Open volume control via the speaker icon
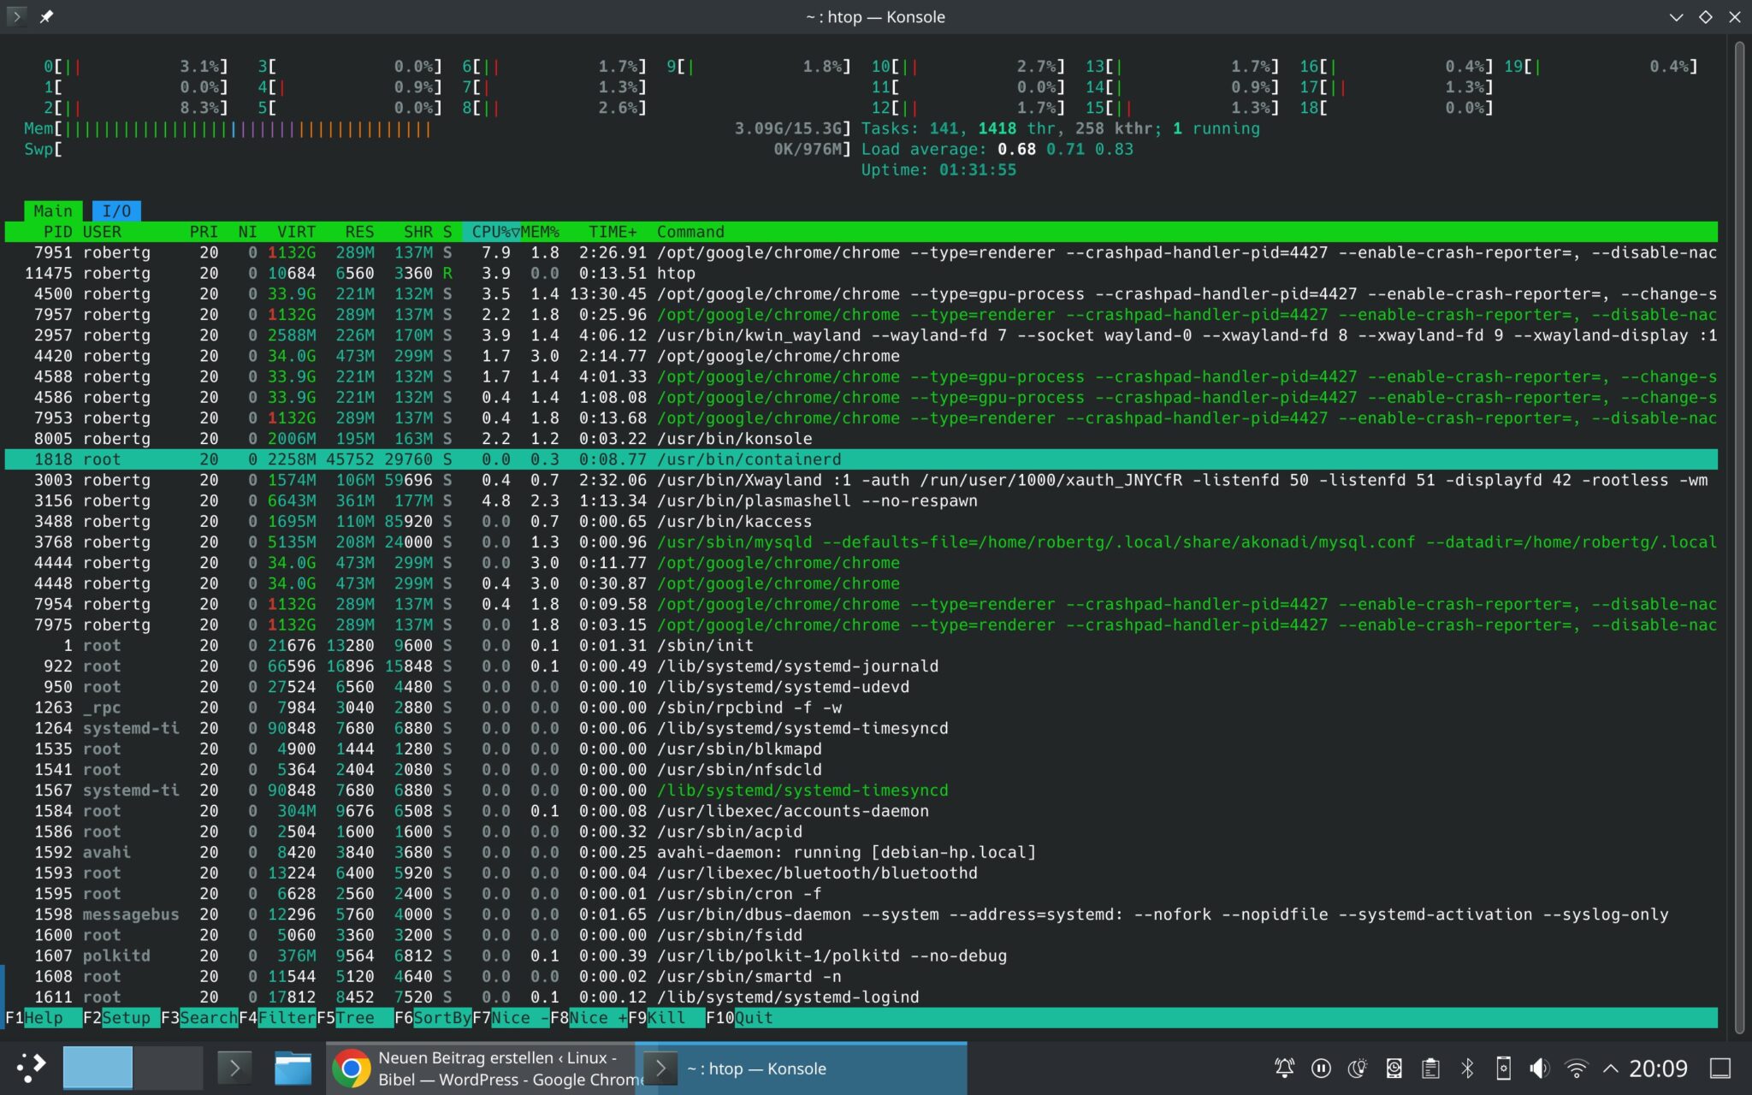This screenshot has height=1095, width=1752. click(1539, 1067)
